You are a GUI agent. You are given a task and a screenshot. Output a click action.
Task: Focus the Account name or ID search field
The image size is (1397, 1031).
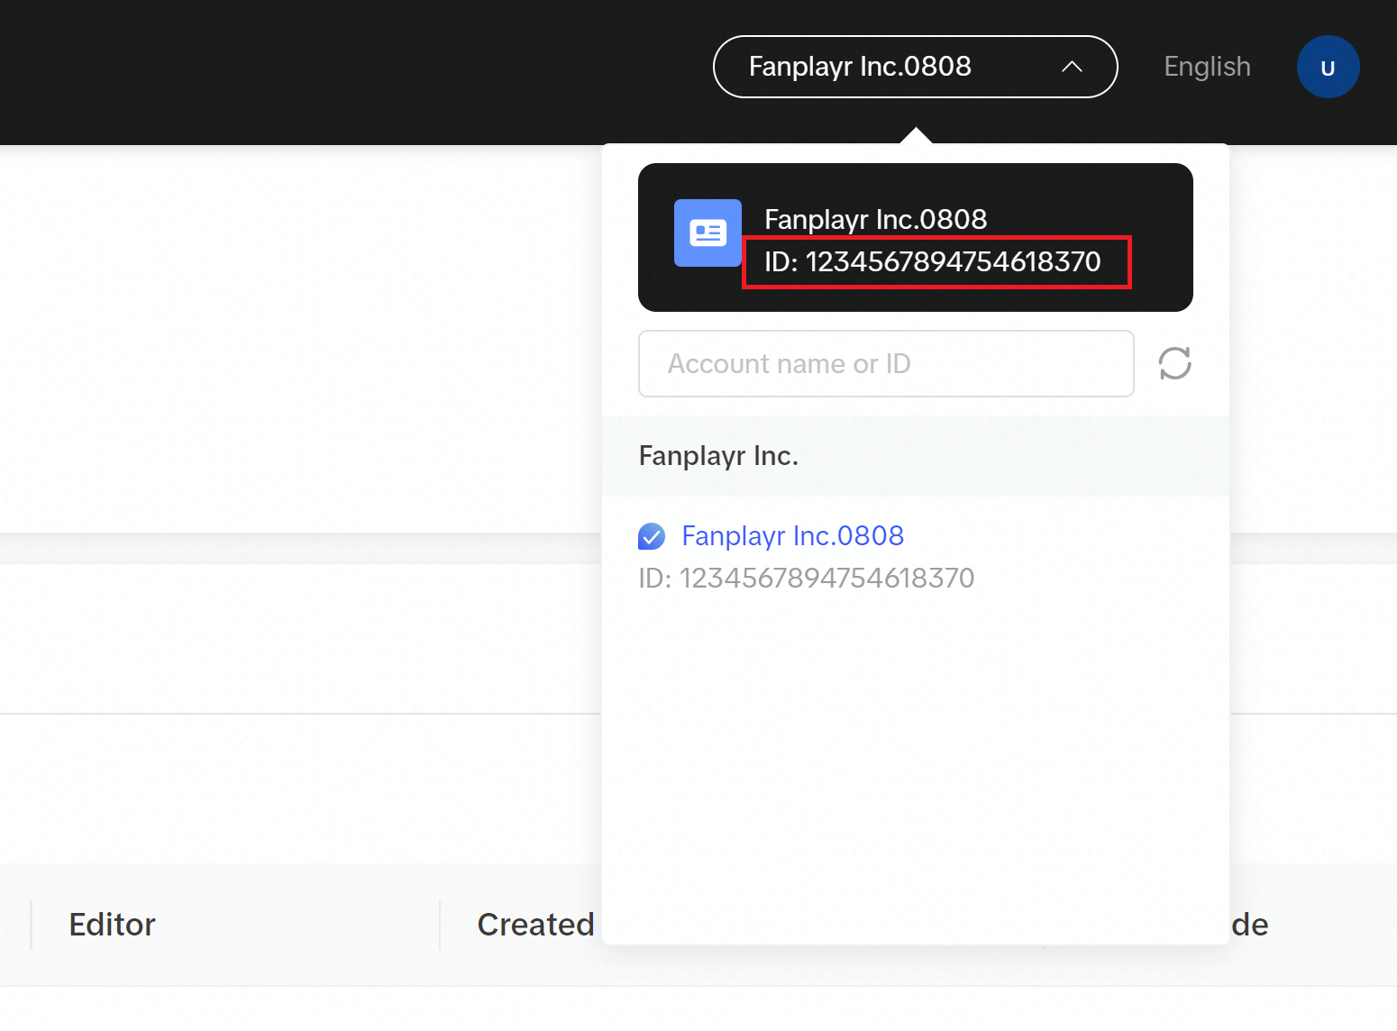coord(886,363)
